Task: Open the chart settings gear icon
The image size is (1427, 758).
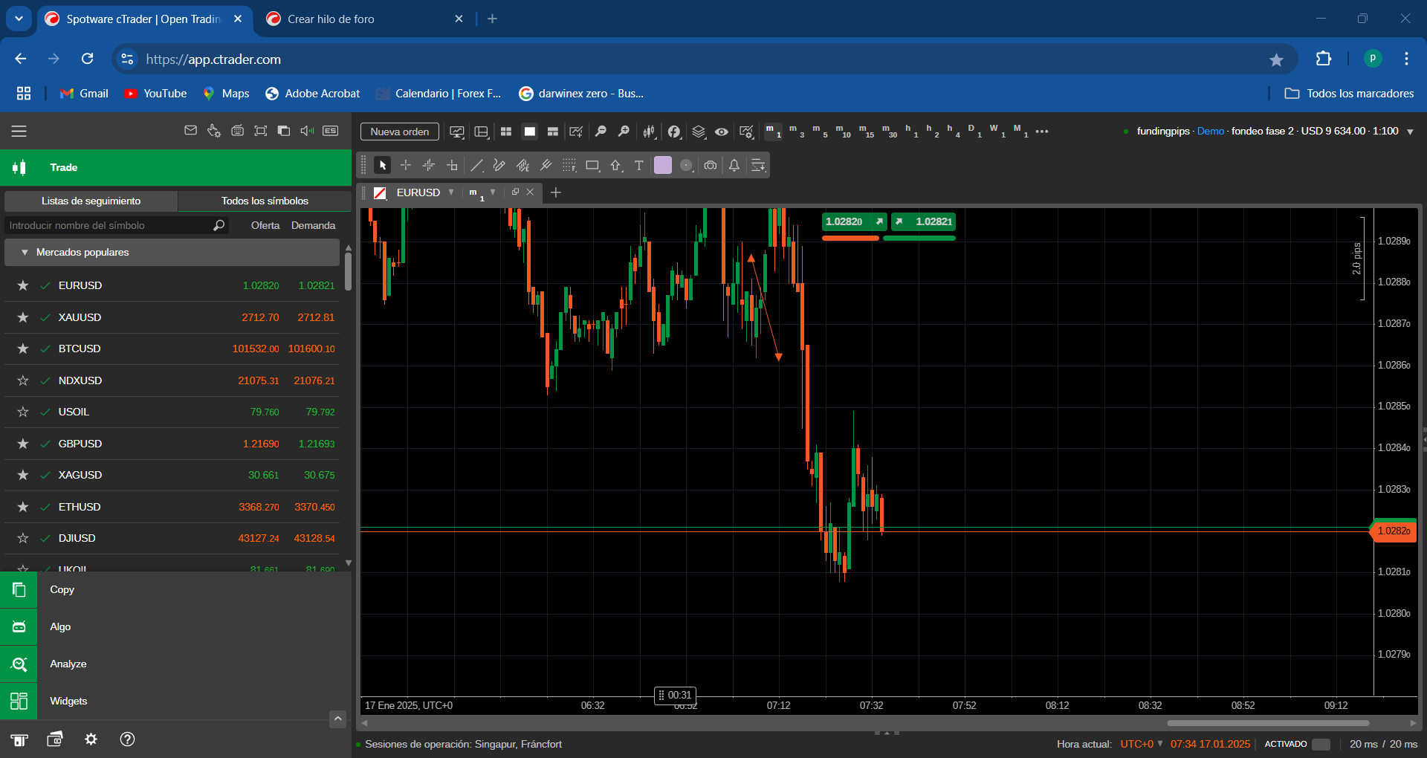Action: tap(746, 132)
